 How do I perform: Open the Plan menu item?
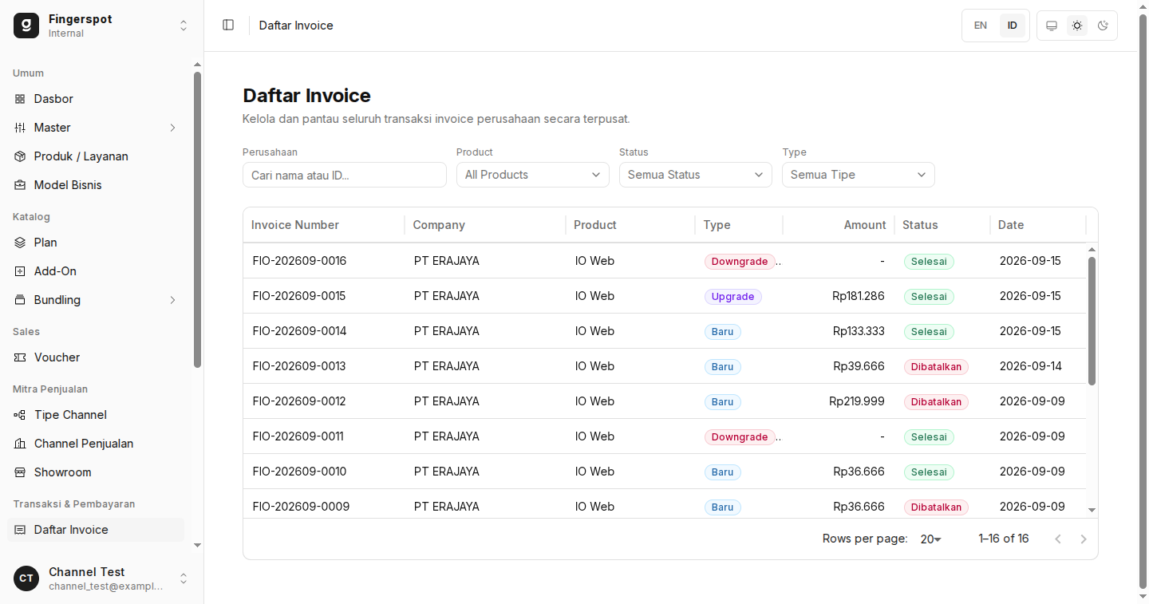pos(96,243)
